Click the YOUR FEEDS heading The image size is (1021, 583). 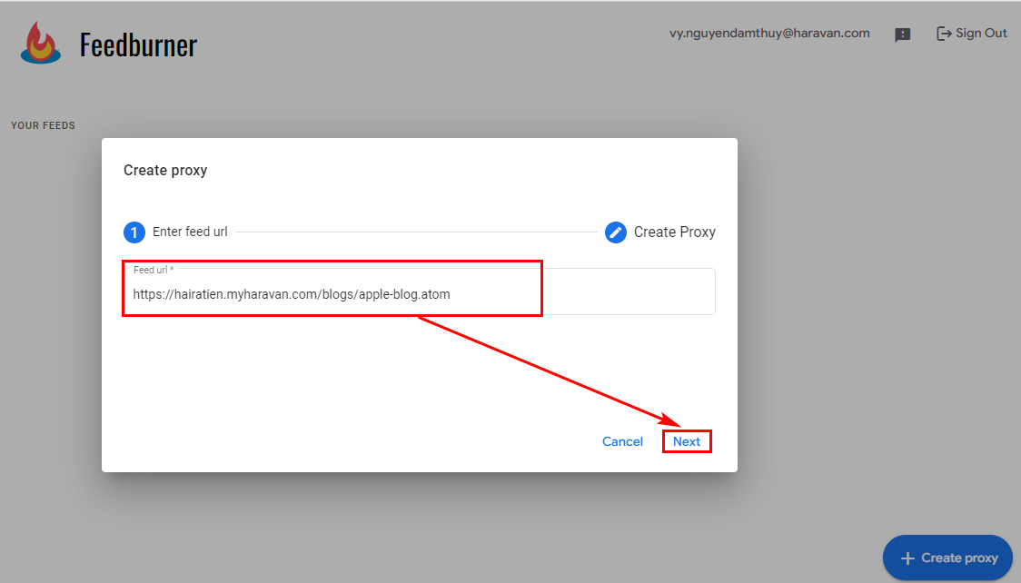[43, 125]
